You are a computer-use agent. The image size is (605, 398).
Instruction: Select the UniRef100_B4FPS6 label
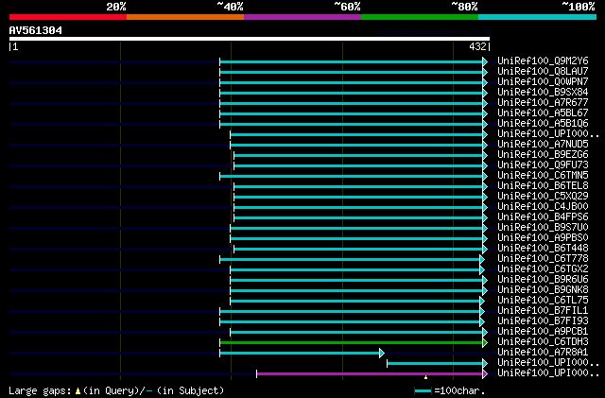tap(543, 217)
